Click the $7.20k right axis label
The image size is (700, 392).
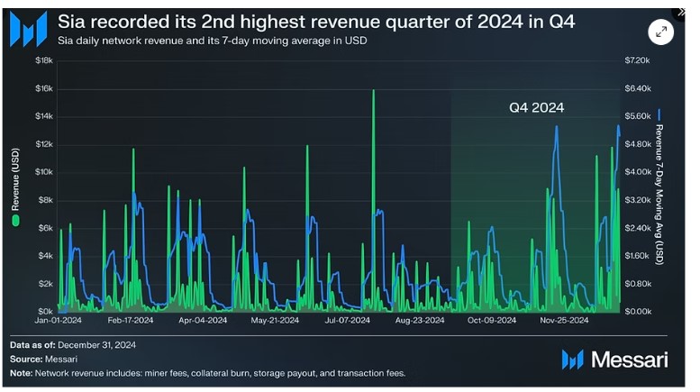point(637,60)
